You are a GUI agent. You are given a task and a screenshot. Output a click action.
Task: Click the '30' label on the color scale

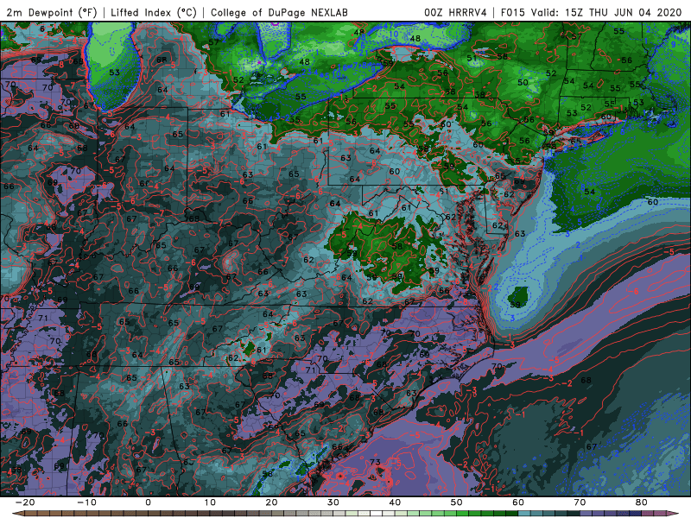coord(333,502)
